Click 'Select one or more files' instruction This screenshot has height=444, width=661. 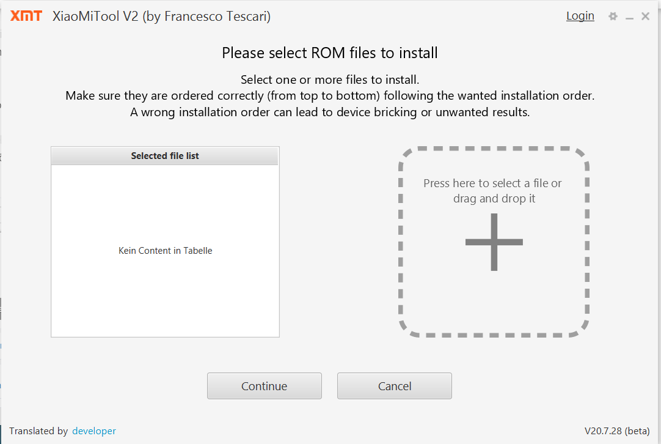tap(330, 80)
